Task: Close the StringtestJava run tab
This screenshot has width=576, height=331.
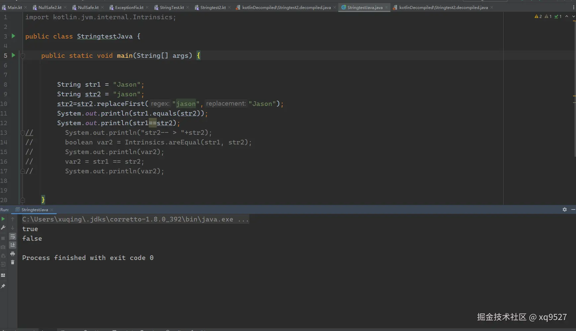Action: (52, 210)
